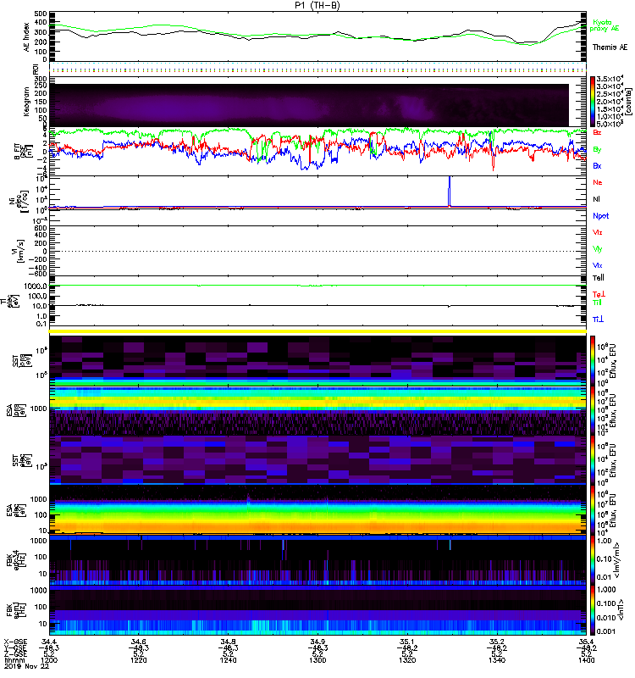Screen dimensions: 635x678
Task: Click the date label "2019 Nov 22"
Action: (x=26, y=666)
